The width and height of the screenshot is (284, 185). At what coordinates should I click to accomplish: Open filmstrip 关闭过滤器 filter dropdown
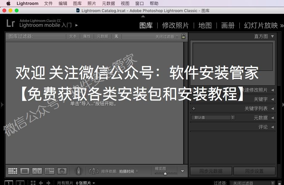point(252,183)
